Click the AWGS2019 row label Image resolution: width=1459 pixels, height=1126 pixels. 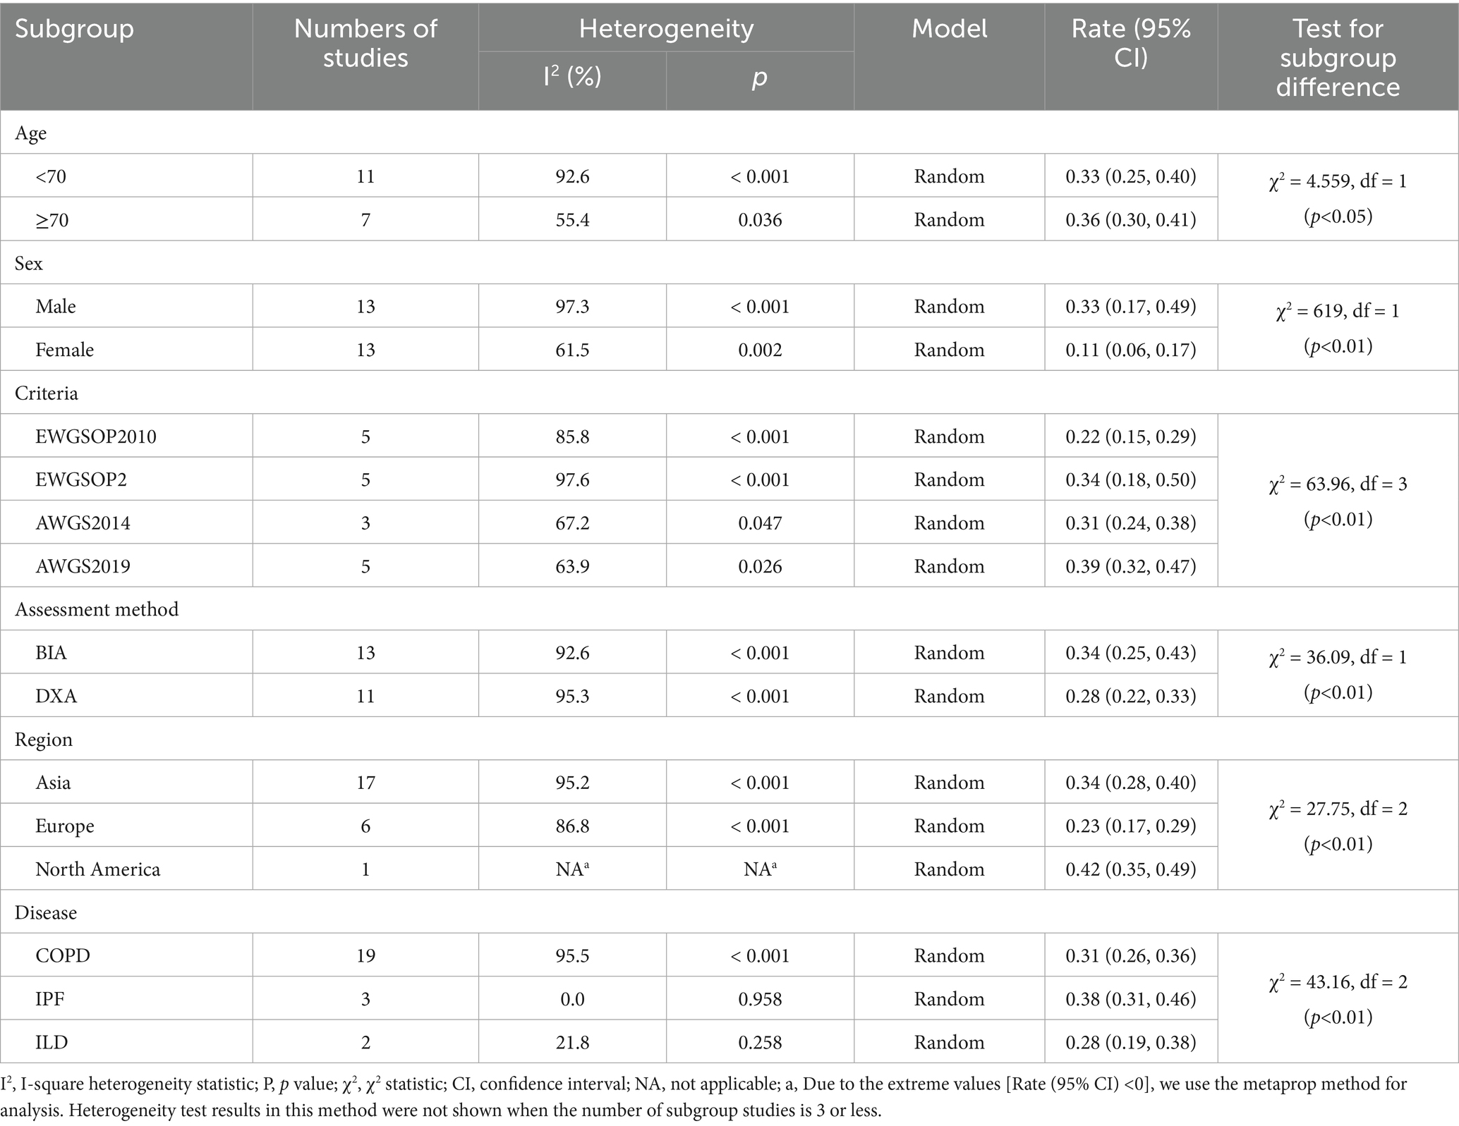[83, 566]
